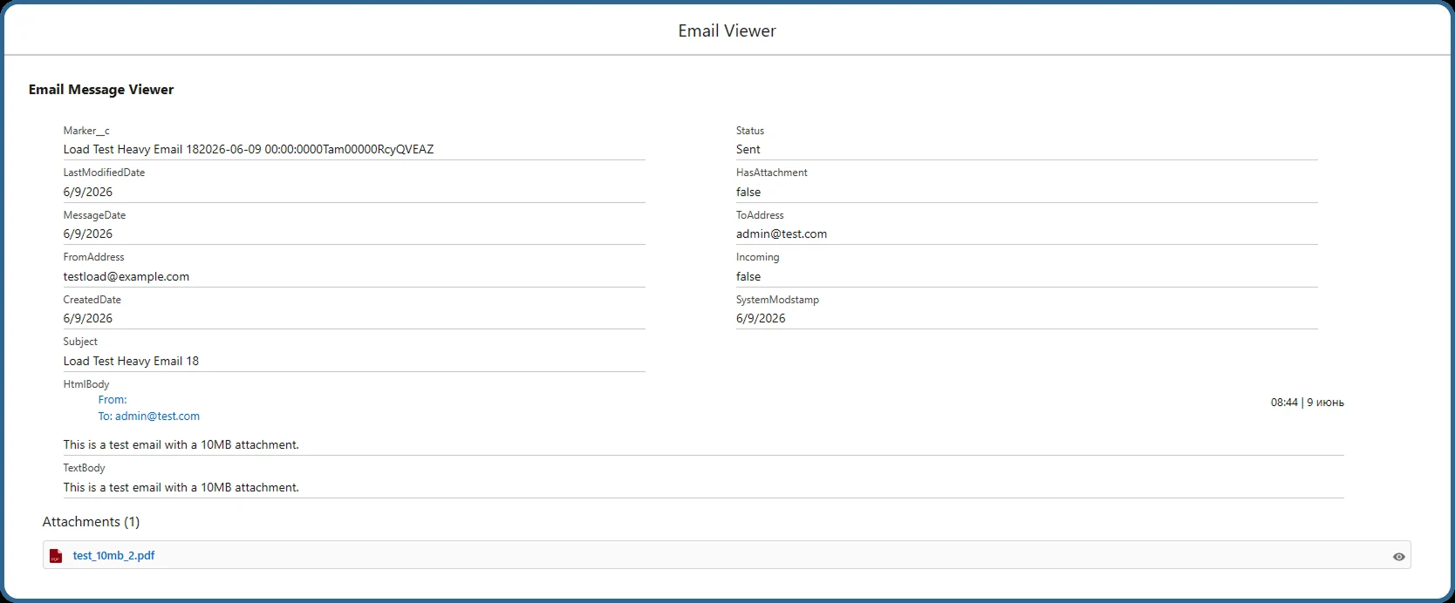Click the PDF file icon of test_10mb_2.pdf
The width and height of the screenshot is (1455, 603).
point(56,556)
